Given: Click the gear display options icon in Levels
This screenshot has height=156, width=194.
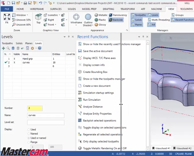Looking at the screenshot, I should tap(32, 48).
